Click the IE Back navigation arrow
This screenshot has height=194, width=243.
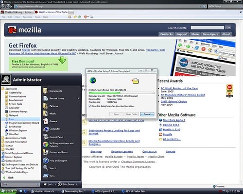click(2, 6)
